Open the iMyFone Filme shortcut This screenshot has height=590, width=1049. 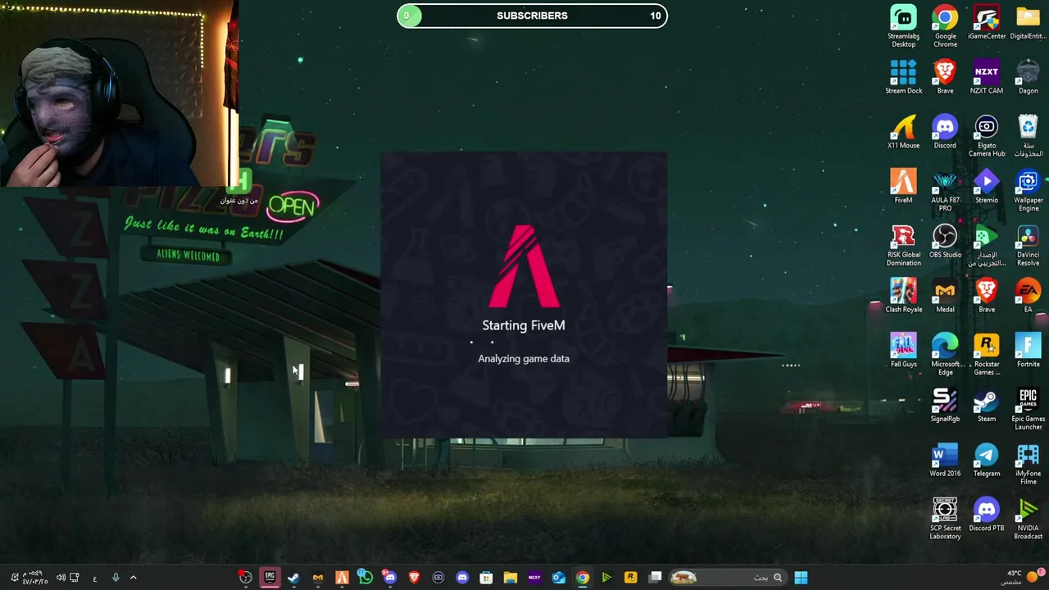tap(1028, 463)
